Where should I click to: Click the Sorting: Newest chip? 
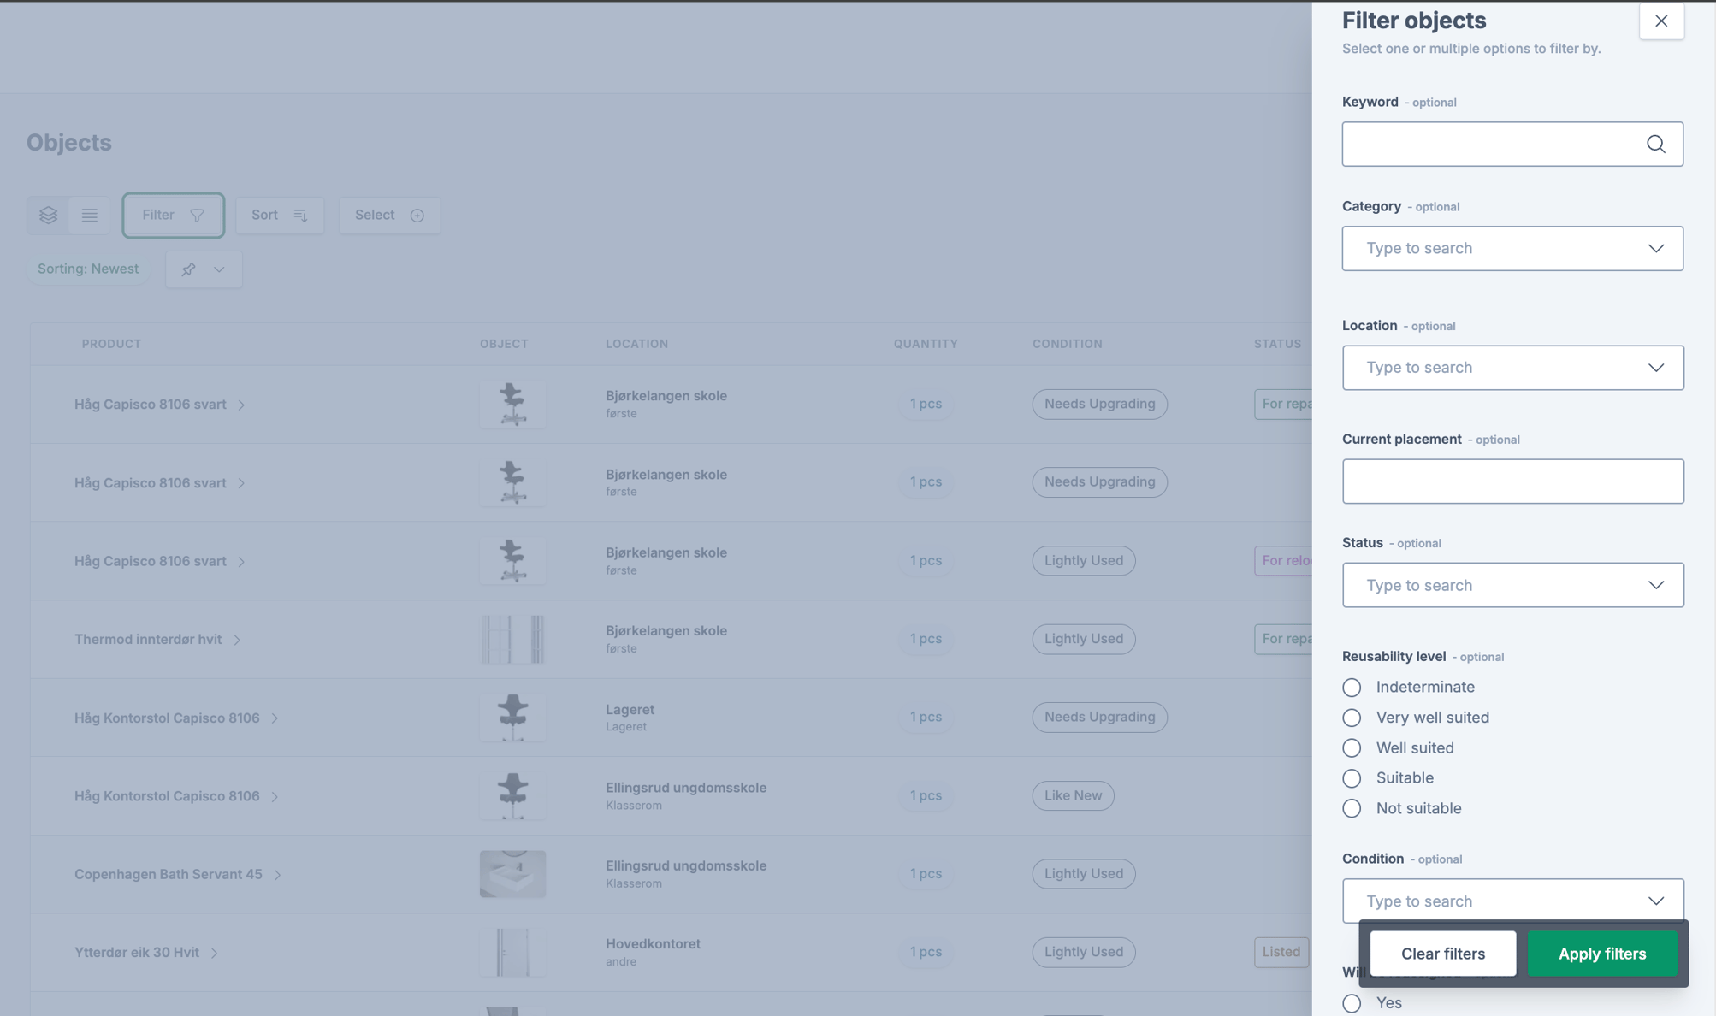[x=88, y=269]
